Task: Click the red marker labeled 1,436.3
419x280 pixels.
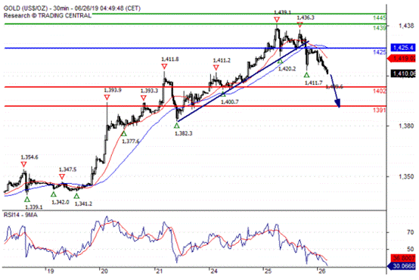Action: click(x=300, y=25)
